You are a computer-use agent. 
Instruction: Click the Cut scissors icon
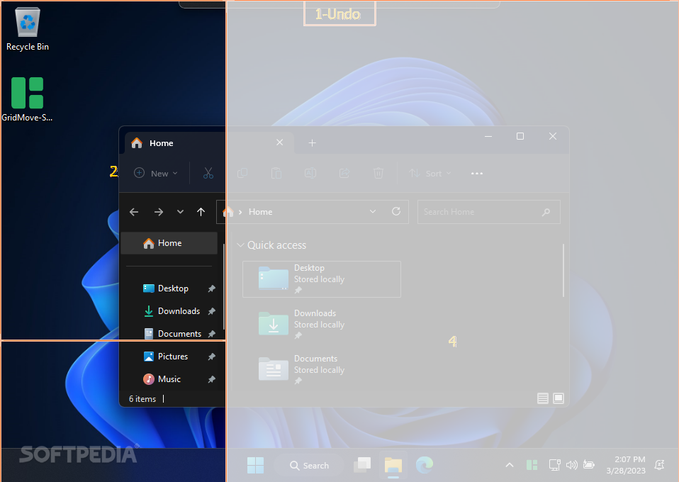pyautogui.click(x=208, y=173)
